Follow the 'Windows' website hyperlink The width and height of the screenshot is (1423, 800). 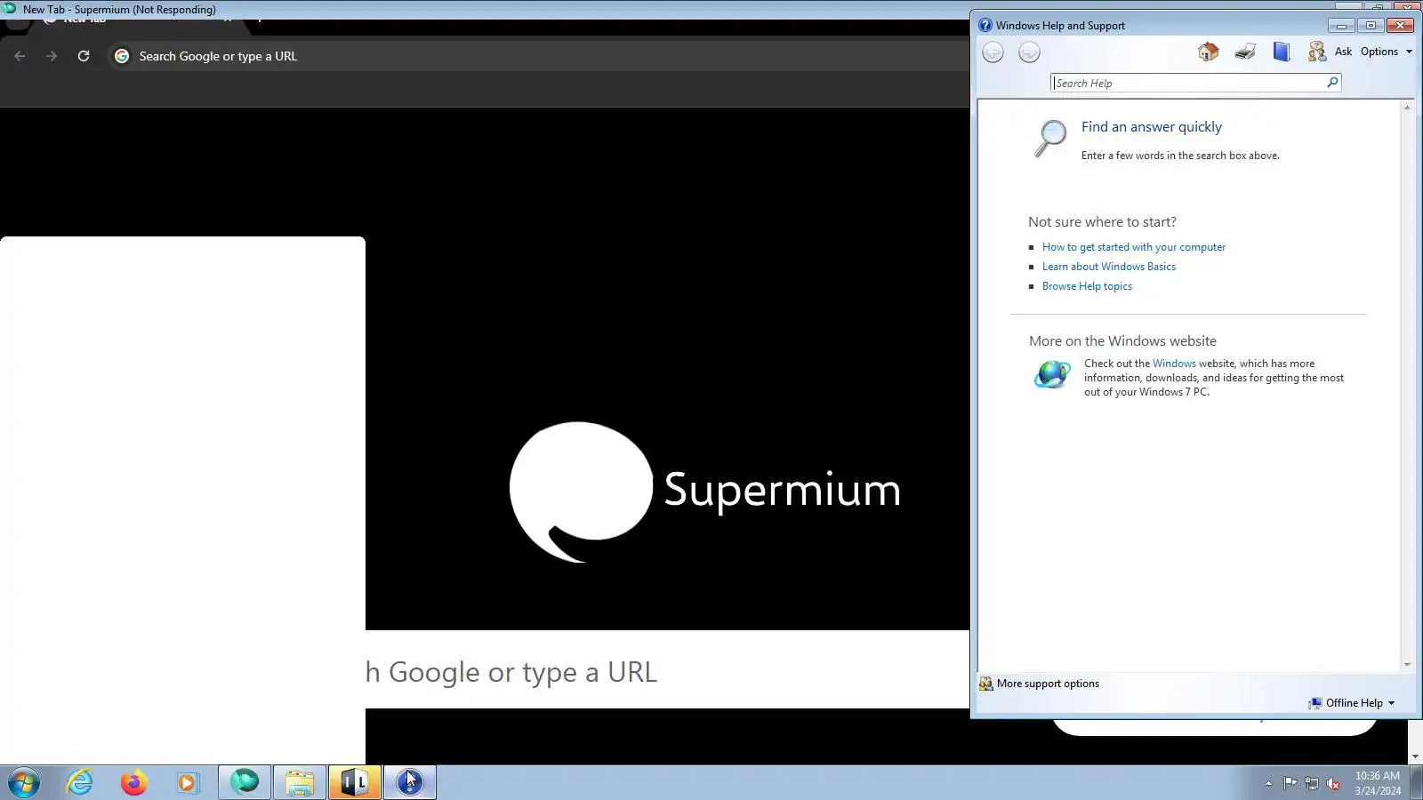[x=1174, y=364]
